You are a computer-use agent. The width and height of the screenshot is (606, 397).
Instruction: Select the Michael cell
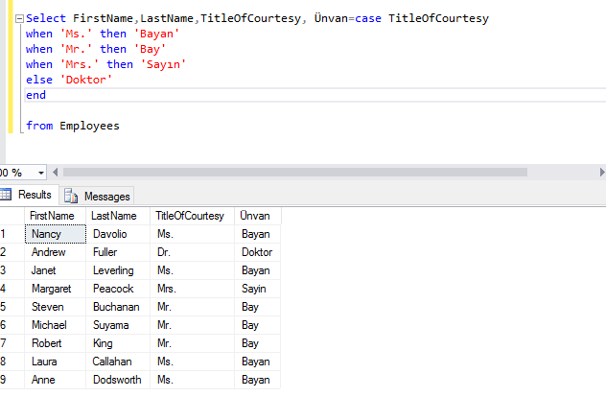click(x=56, y=325)
